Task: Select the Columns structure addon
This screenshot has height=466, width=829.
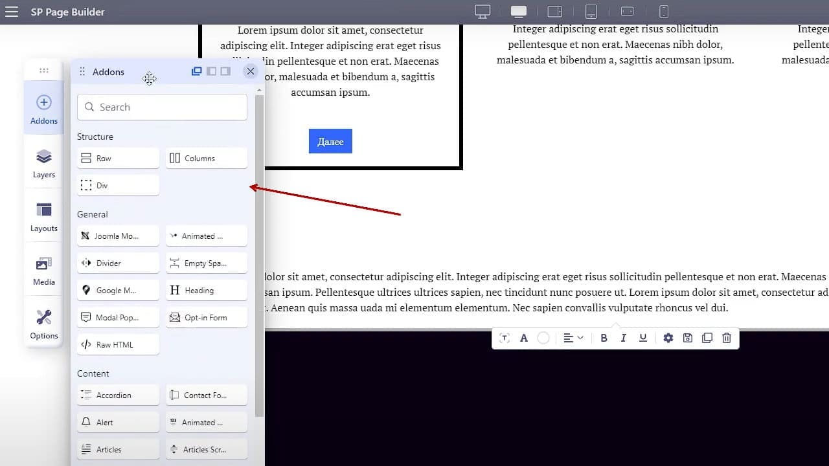Action: coord(206,158)
